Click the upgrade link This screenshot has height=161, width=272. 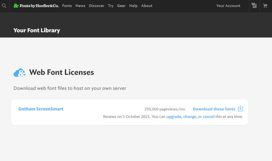pyautogui.click(x=174, y=117)
